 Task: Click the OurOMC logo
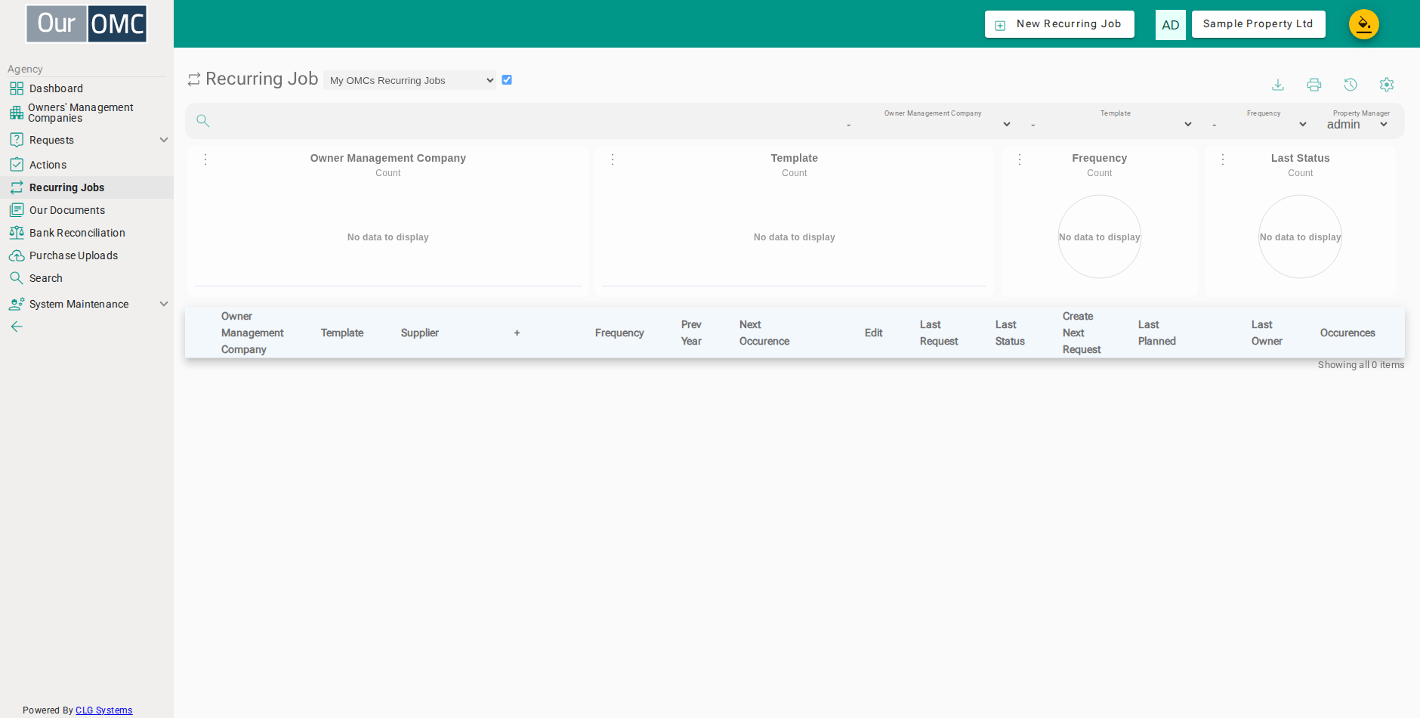pyautogui.click(x=87, y=23)
